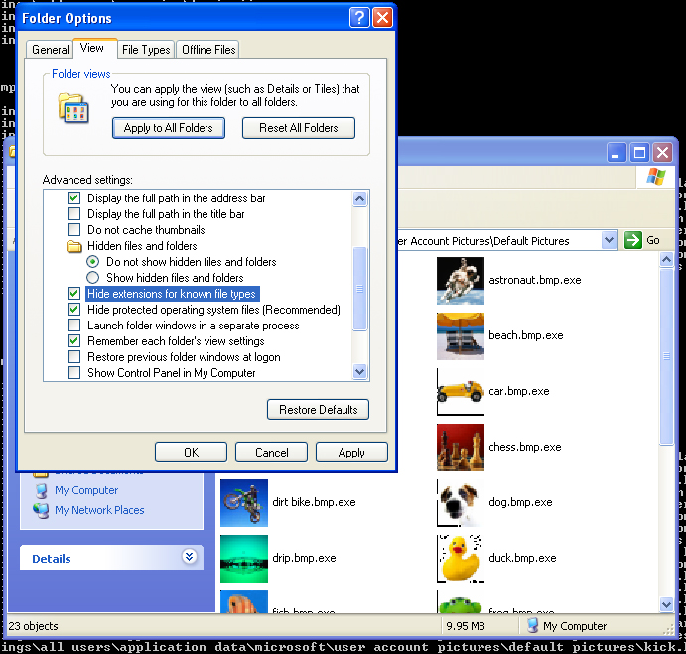686x654 pixels.
Task: Select the chess.bmp.exe thumbnail
Action: click(x=461, y=448)
